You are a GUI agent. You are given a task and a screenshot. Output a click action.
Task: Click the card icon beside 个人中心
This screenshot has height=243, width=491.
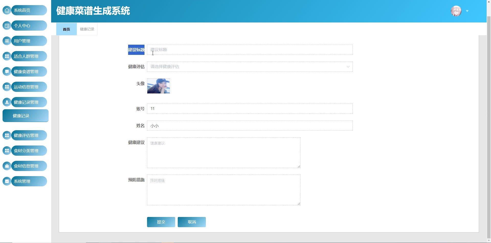pos(7,26)
